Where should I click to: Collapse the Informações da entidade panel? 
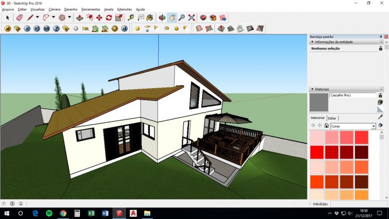[312, 42]
